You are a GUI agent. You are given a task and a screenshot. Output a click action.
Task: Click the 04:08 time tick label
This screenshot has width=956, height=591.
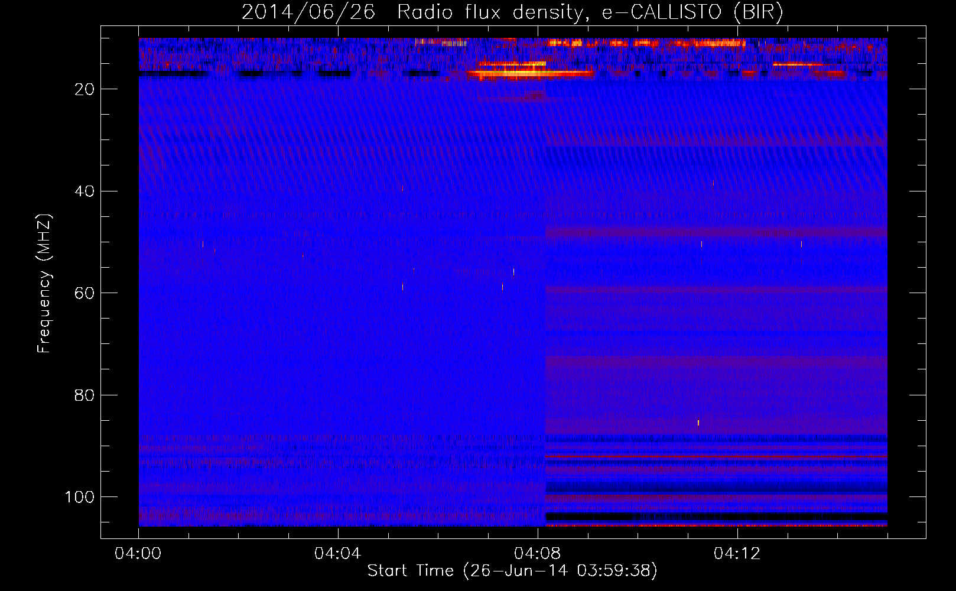tap(537, 554)
